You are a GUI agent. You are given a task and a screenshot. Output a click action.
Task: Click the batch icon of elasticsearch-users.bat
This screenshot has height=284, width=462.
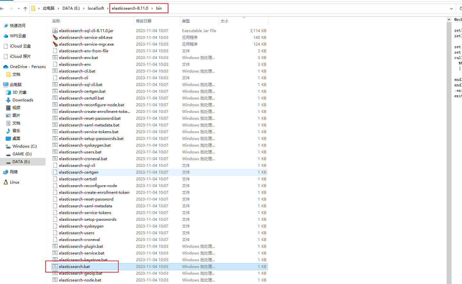(x=55, y=152)
